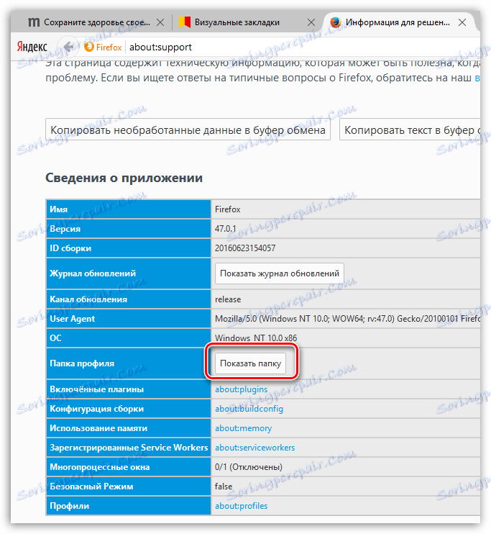Close the 'Сохраните здоровье свое...' tab
This screenshot has width=491, height=534.
click(x=160, y=22)
